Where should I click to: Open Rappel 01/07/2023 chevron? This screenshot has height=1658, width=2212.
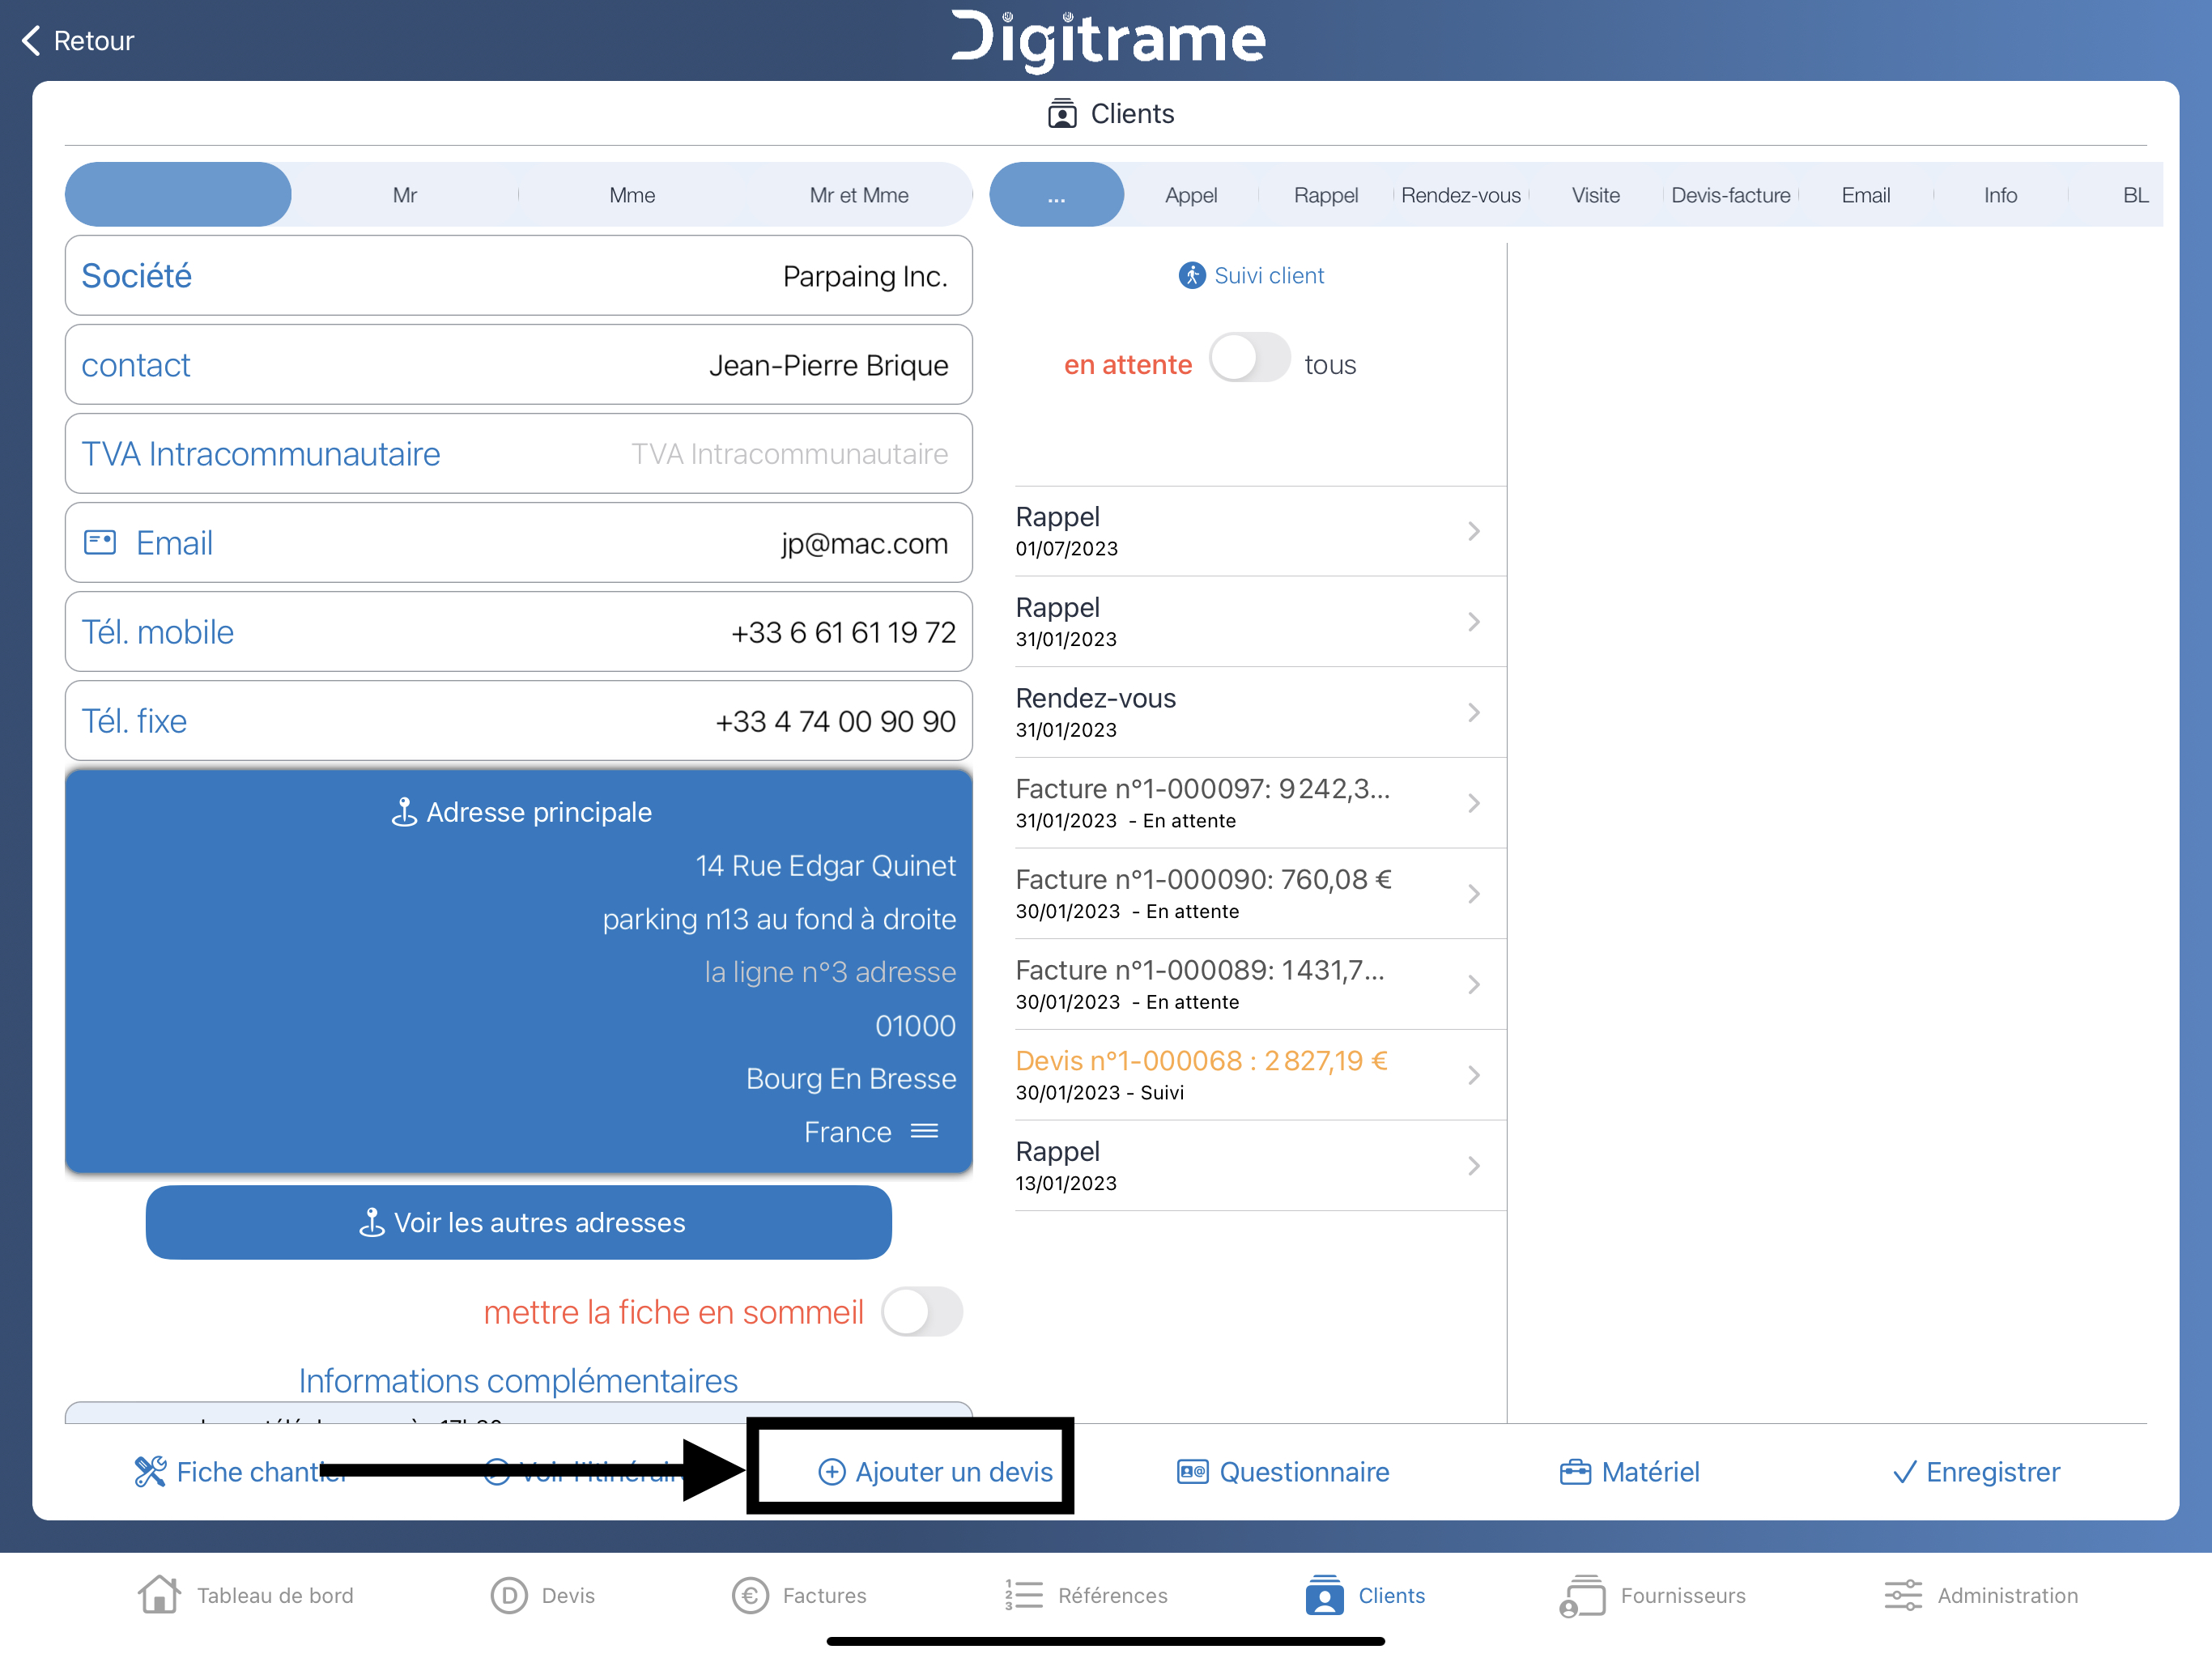click(1474, 531)
